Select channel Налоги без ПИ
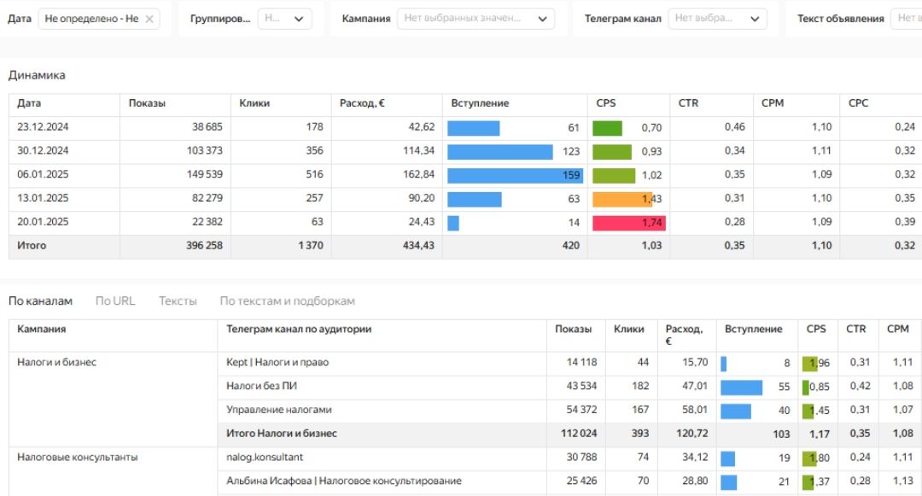The height and width of the screenshot is (496, 922). [261, 386]
